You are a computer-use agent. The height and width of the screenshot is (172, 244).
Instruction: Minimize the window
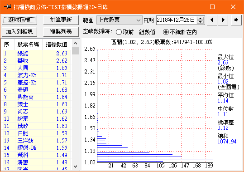pos(192,7)
